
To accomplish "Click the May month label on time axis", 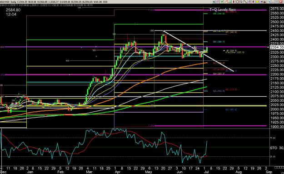I will tap(149, 172).
